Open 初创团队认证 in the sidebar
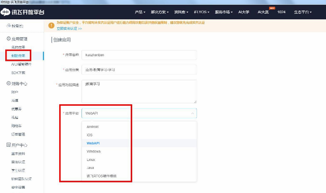 pyautogui.click(x=21, y=179)
